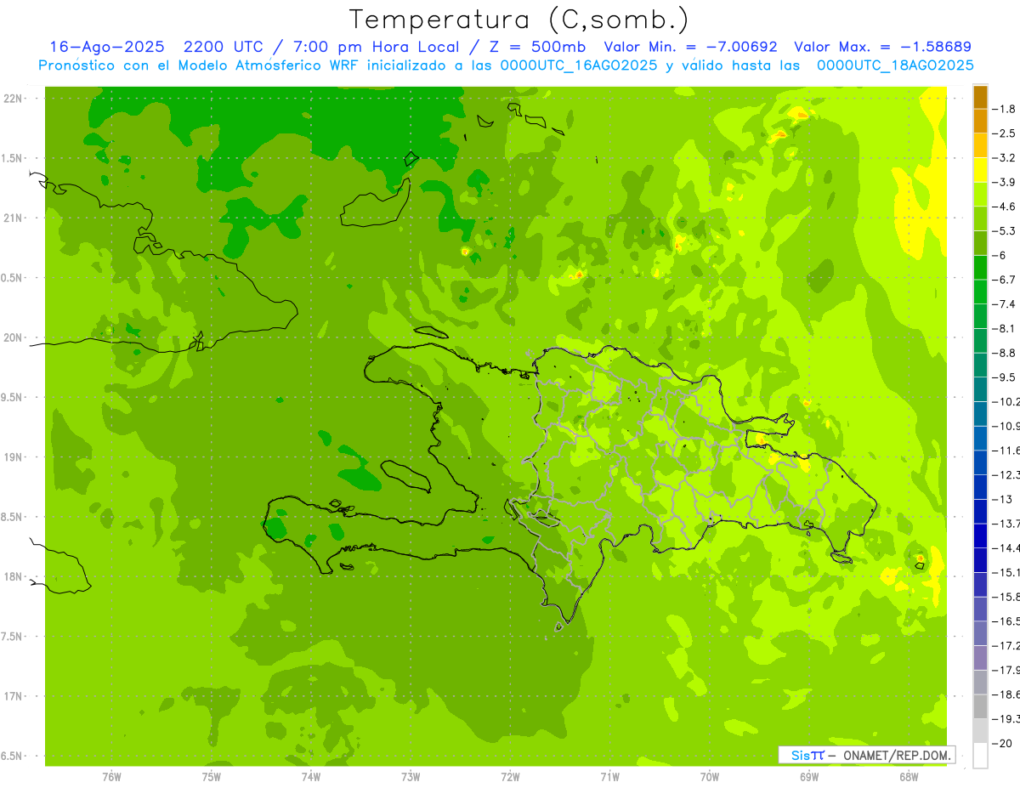Click the '18N' latitude label
The height and width of the screenshot is (788, 1020).
coord(13,577)
